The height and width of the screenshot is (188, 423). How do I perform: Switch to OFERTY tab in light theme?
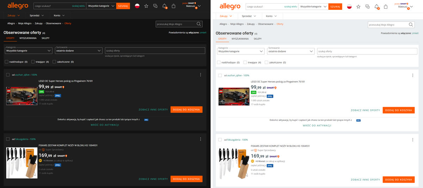[222, 39]
